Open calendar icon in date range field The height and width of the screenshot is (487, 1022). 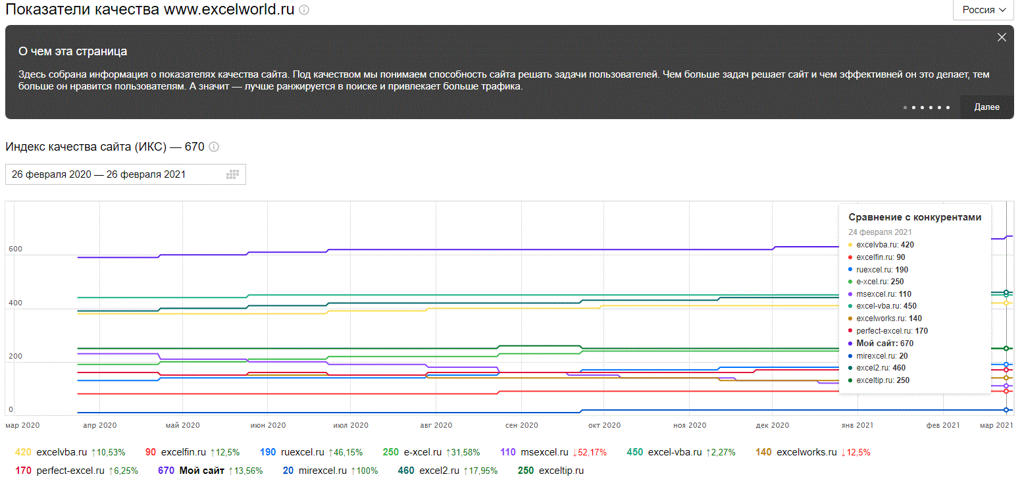coord(232,174)
